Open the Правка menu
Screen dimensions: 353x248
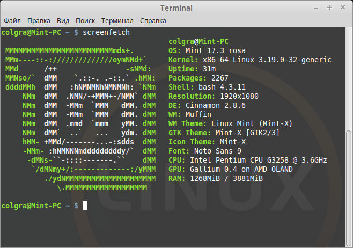point(39,20)
